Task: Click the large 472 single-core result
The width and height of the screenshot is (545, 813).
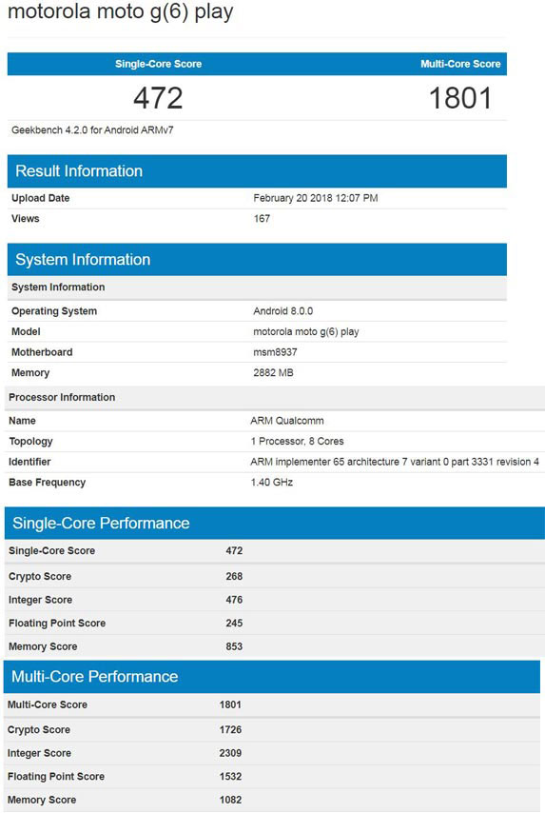Action: (x=158, y=98)
